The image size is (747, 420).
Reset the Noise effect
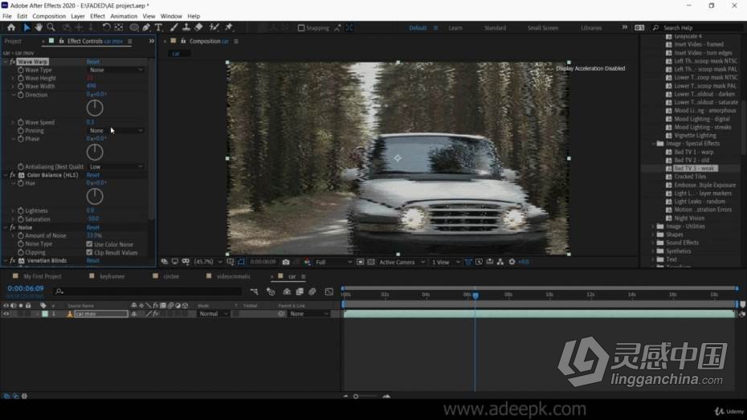(93, 227)
